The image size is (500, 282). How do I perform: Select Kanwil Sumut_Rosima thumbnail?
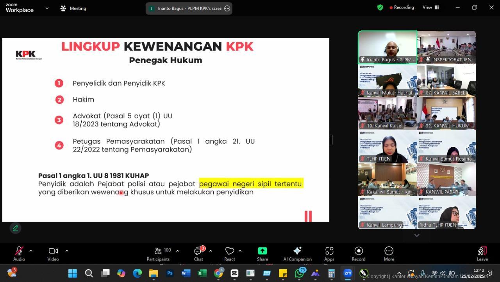pos(446,146)
